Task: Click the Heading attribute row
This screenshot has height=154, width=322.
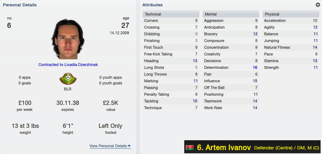Action: tap(171, 61)
